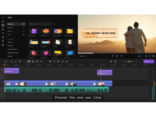This screenshot has width=156, height=117.
Task: Open preview settings gear icon
Action: tap(154, 56)
